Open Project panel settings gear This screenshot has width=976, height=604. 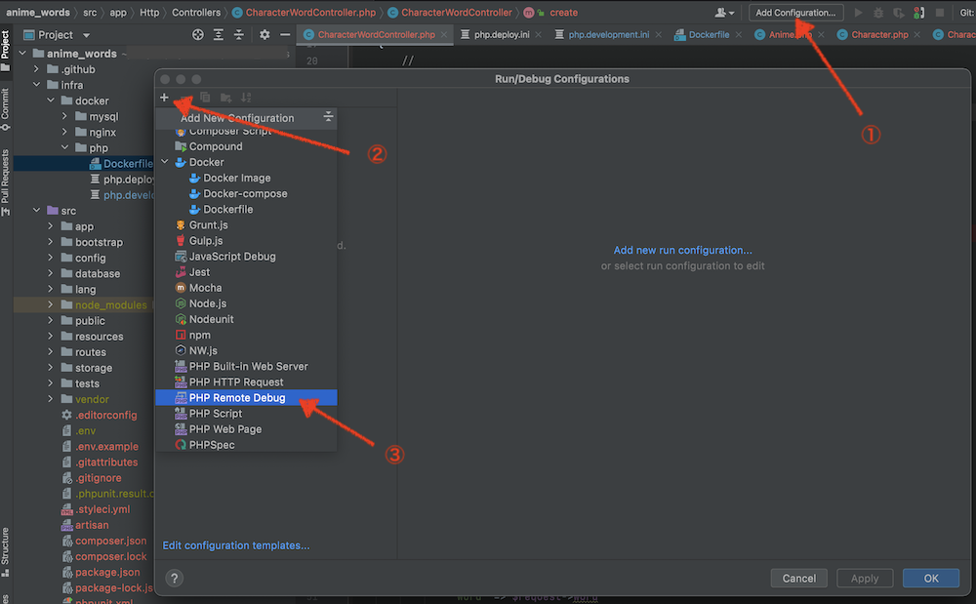coord(264,35)
